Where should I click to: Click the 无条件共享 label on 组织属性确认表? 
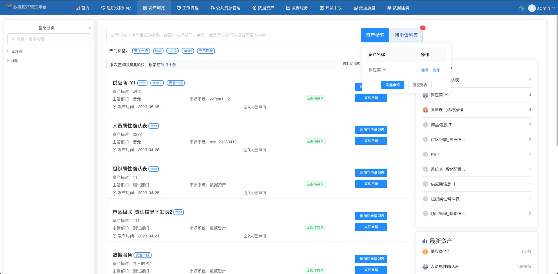315,184
